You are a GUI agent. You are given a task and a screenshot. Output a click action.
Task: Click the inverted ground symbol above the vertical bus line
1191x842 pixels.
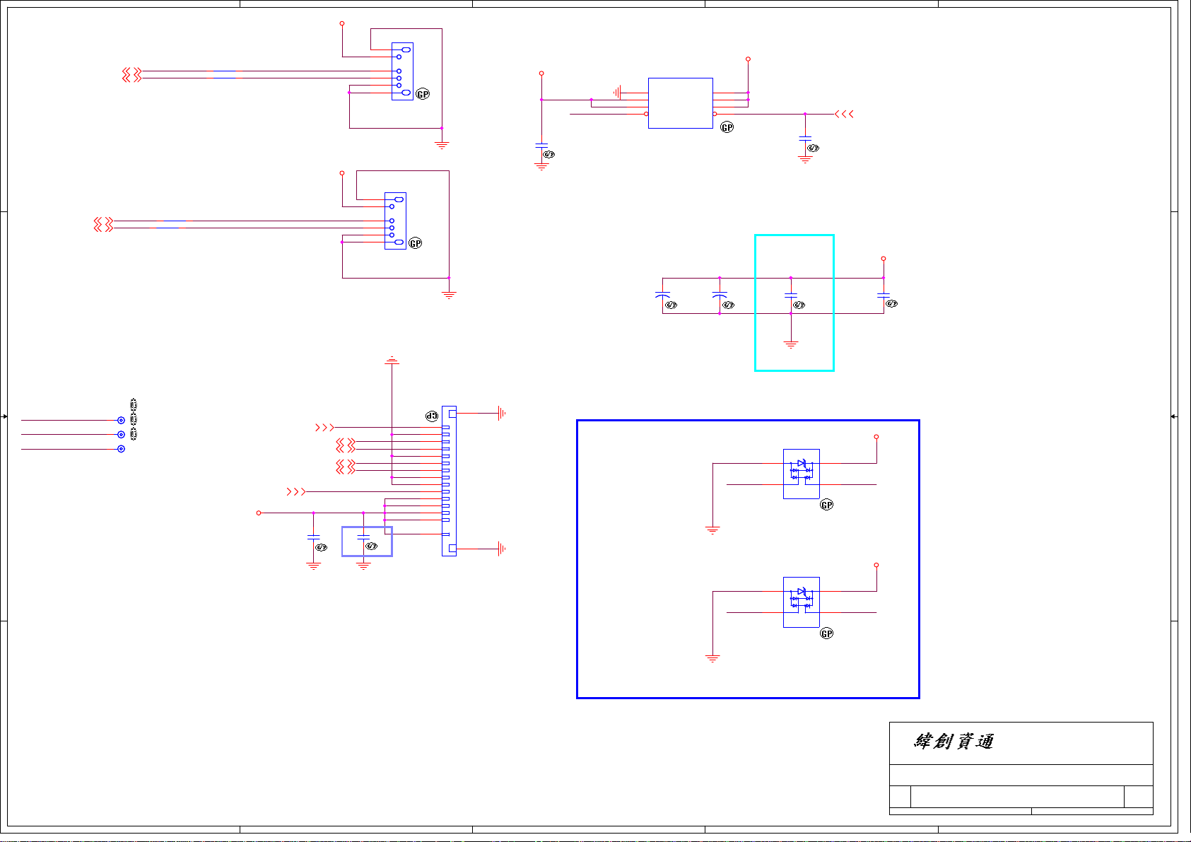tap(392, 361)
